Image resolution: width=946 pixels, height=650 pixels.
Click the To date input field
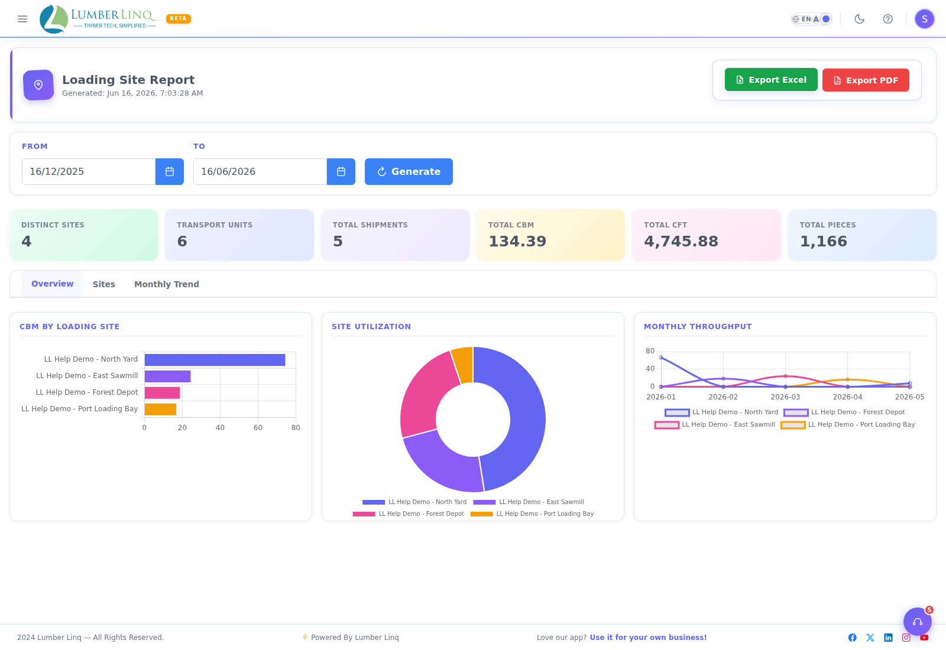click(x=260, y=171)
